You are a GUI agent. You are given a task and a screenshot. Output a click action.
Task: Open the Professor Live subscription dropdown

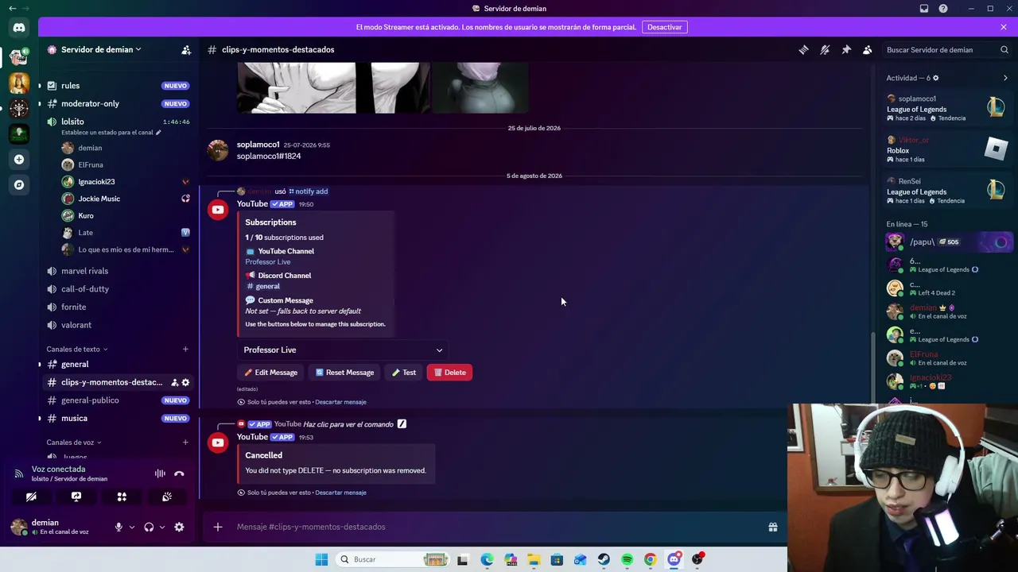[343, 350]
